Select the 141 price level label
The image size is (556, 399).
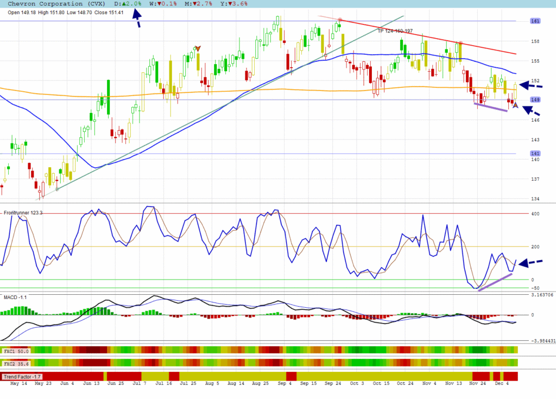535,154
